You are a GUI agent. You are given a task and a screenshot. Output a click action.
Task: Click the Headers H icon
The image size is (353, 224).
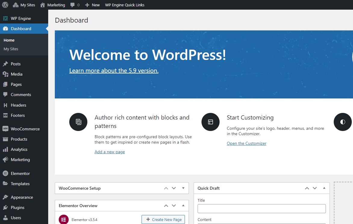click(x=5, y=105)
